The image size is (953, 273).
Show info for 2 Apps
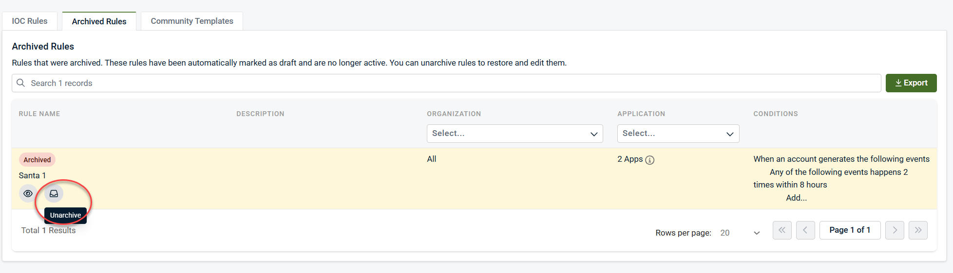(649, 160)
